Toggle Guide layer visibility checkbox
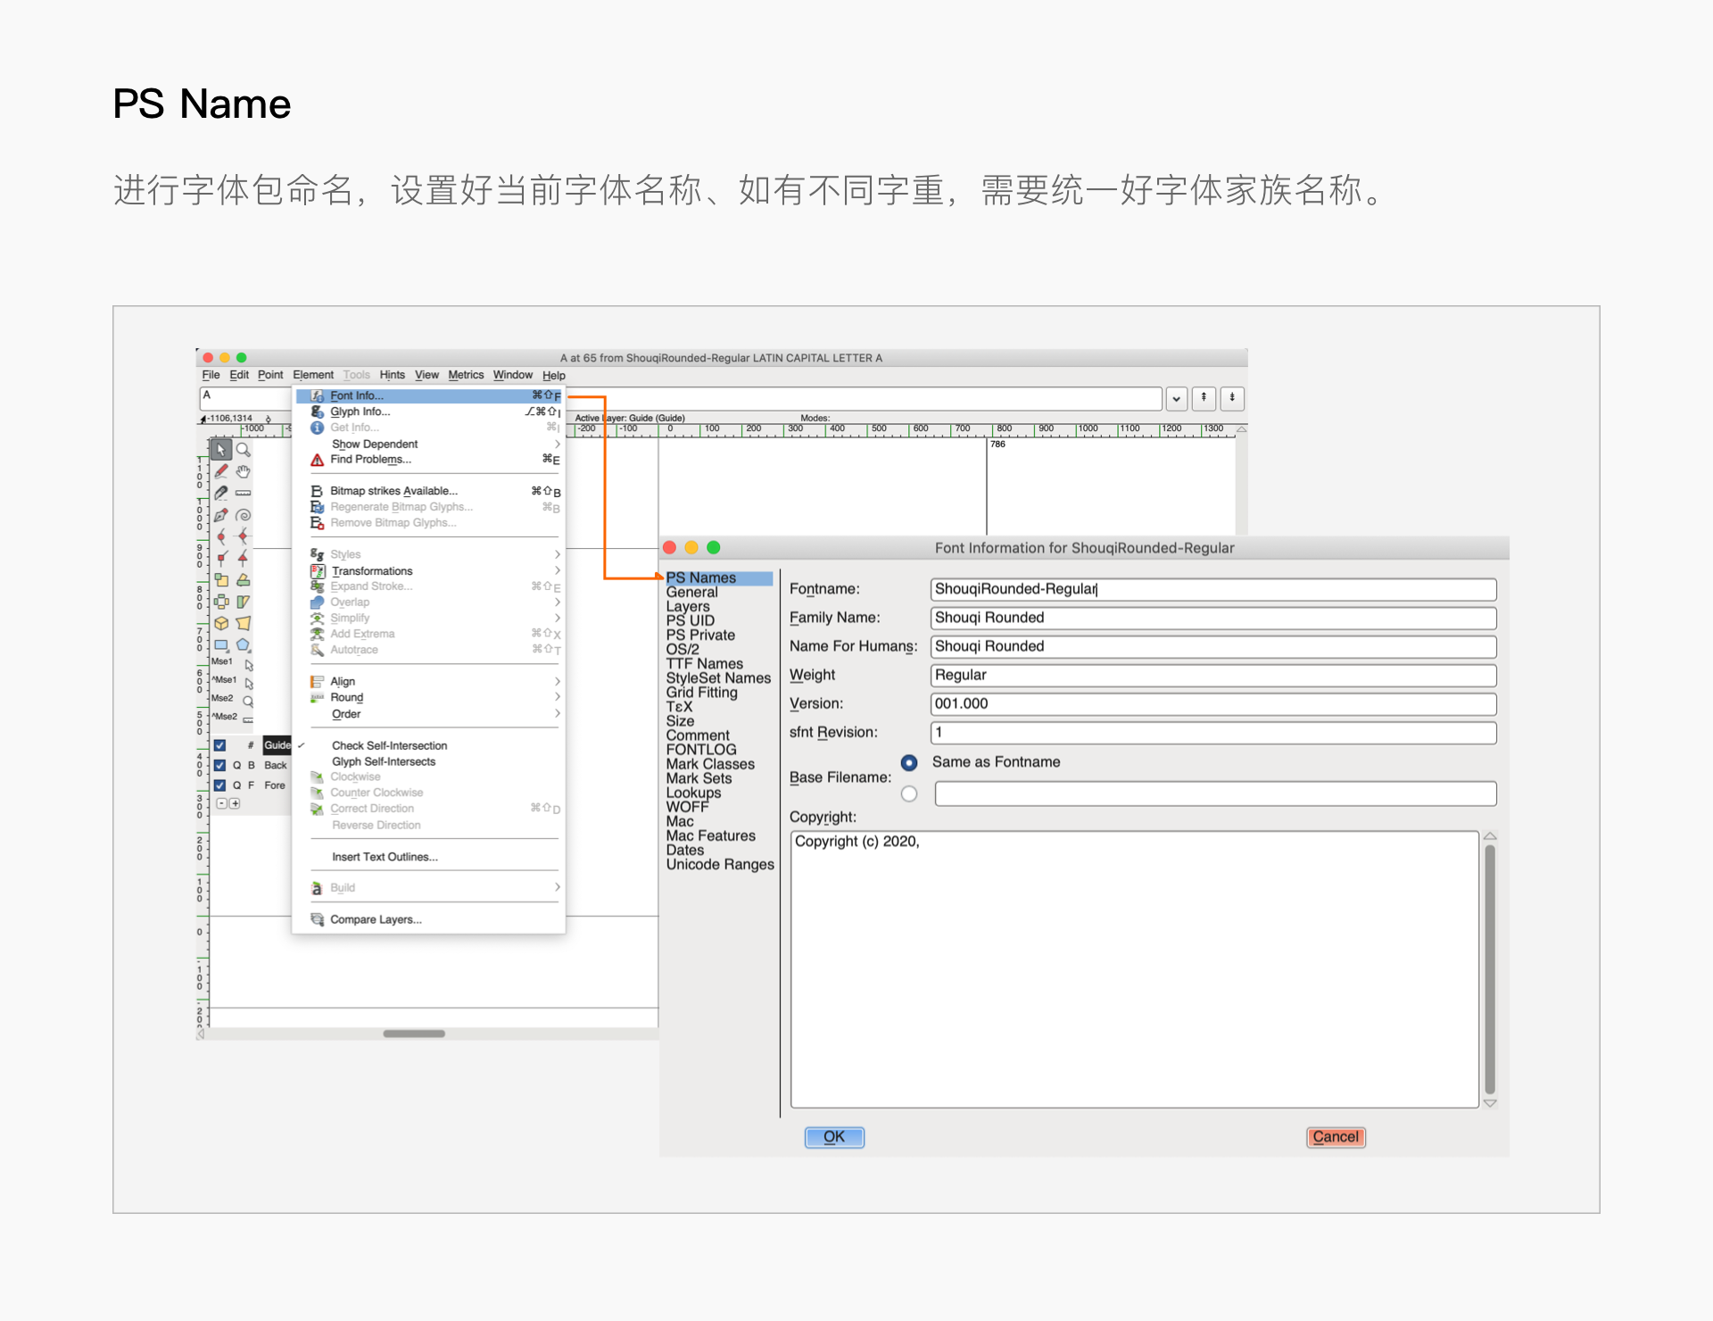The height and width of the screenshot is (1321, 1713). (x=219, y=745)
